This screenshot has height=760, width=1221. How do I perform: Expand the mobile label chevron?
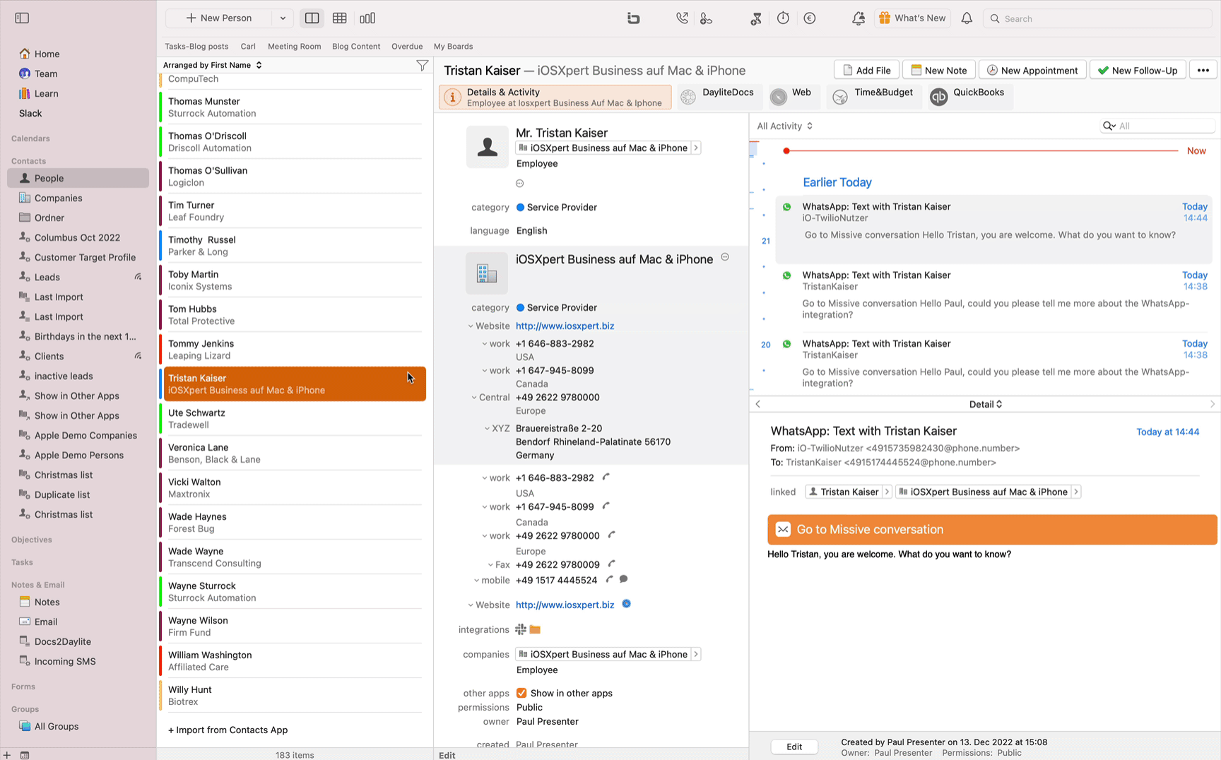(x=476, y=581)
